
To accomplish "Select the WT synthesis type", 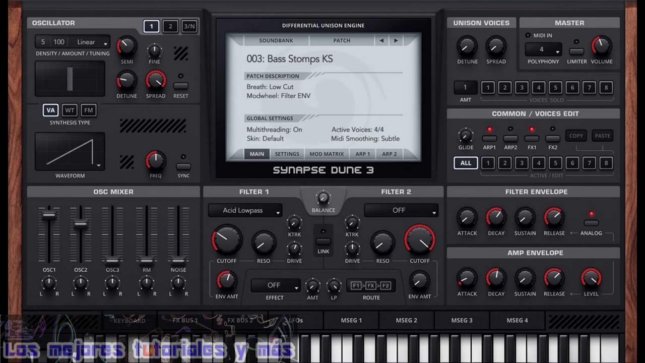I will tap(70, 110).
